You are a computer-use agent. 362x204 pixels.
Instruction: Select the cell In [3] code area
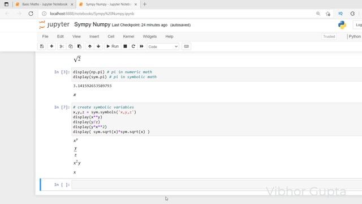click(217, 74)
